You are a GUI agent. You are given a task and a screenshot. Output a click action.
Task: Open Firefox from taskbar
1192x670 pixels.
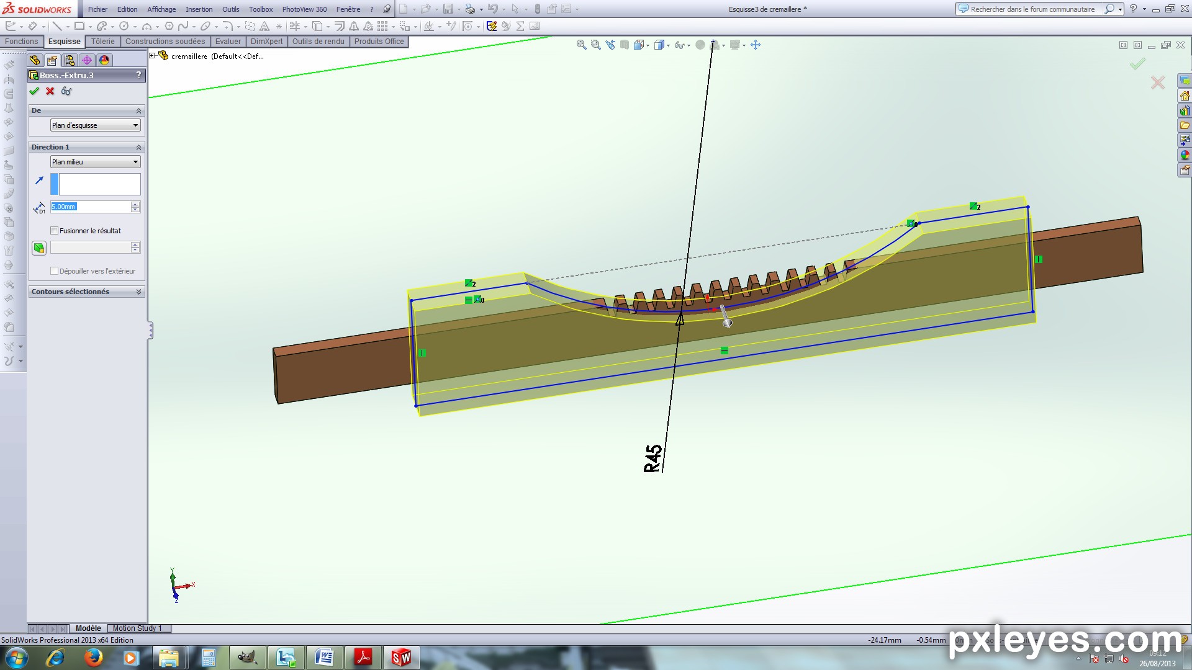click(x=94, y=658)
